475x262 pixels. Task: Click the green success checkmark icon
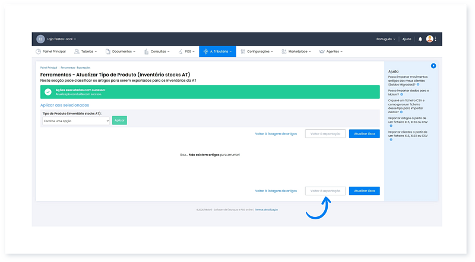pyautogui.click(x=48, y=92)
